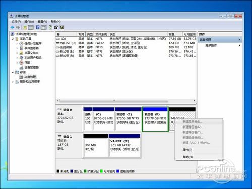Collapse the 存储 tree arrow
The width and height of the screenshot is (252, 189).
coord(13,72)
